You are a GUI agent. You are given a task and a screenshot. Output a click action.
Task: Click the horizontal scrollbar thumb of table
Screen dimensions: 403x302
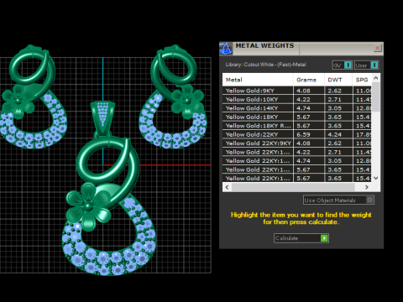coord(293,187)
